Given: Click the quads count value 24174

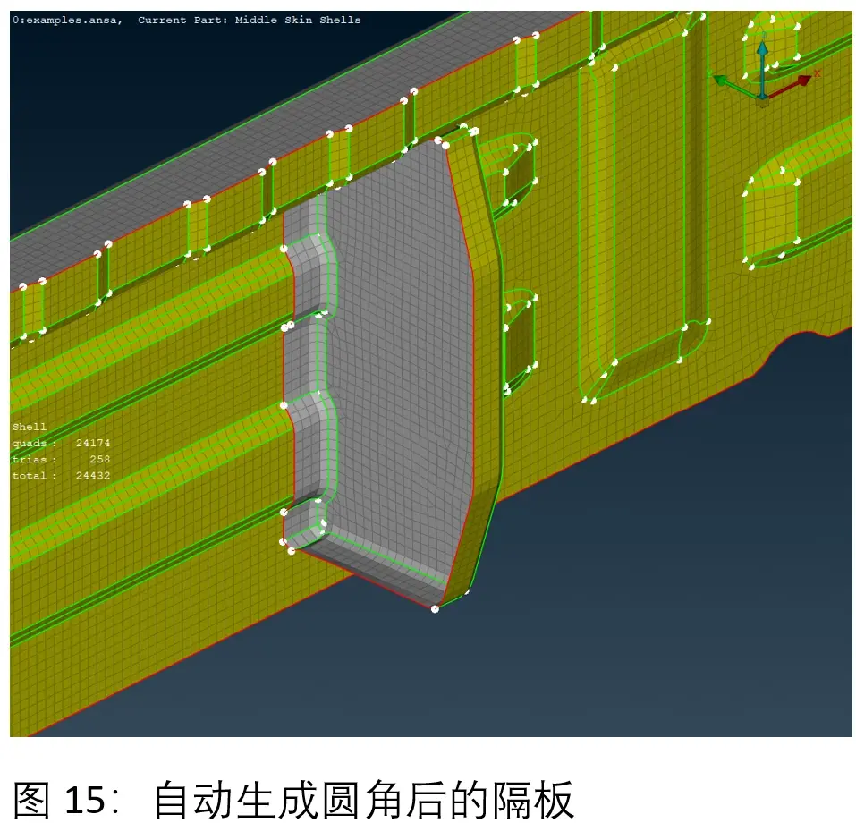Looking at the screenshot, I should (93, 443).
